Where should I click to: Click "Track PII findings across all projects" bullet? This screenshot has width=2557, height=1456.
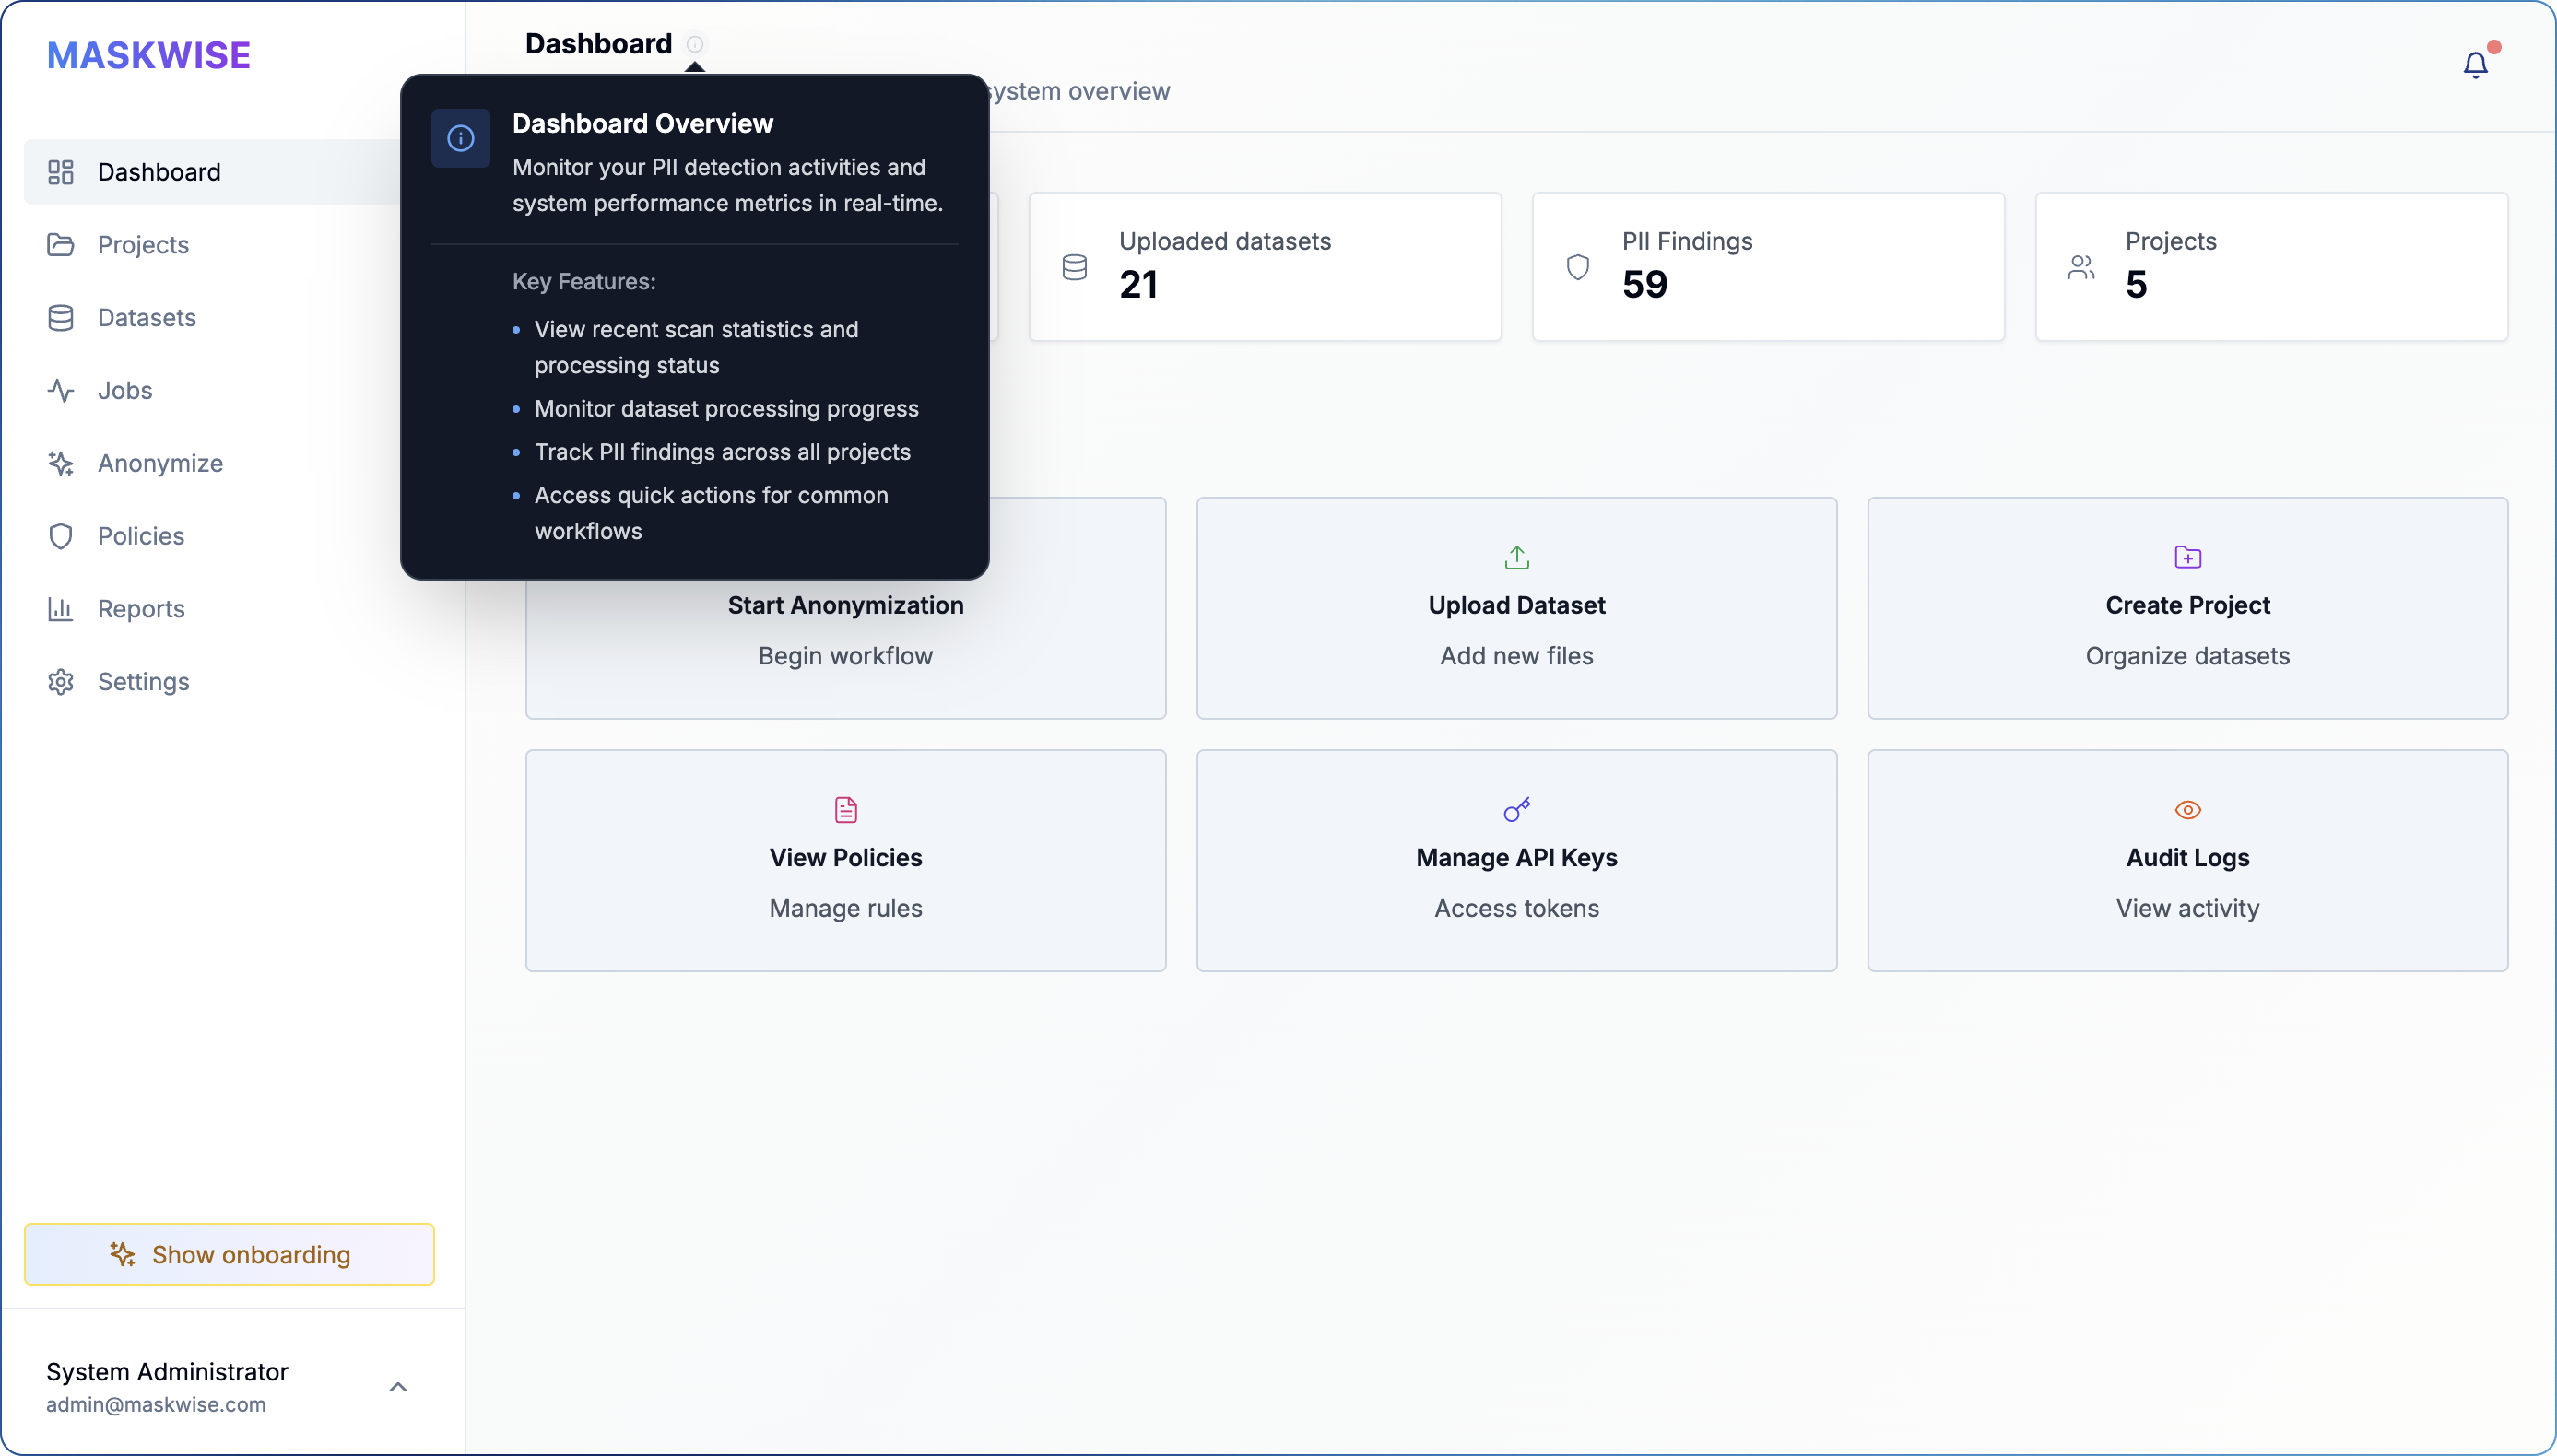click(722, 452)
